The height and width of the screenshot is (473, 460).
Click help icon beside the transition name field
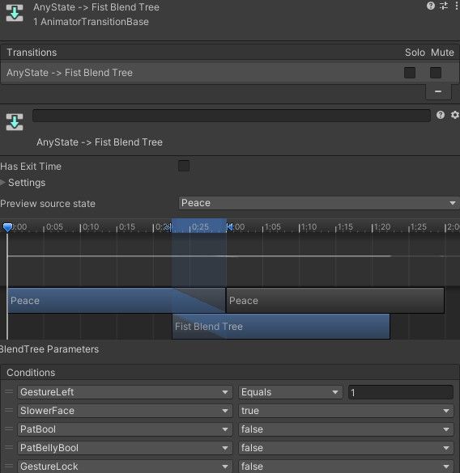click(x=441, y=115)
